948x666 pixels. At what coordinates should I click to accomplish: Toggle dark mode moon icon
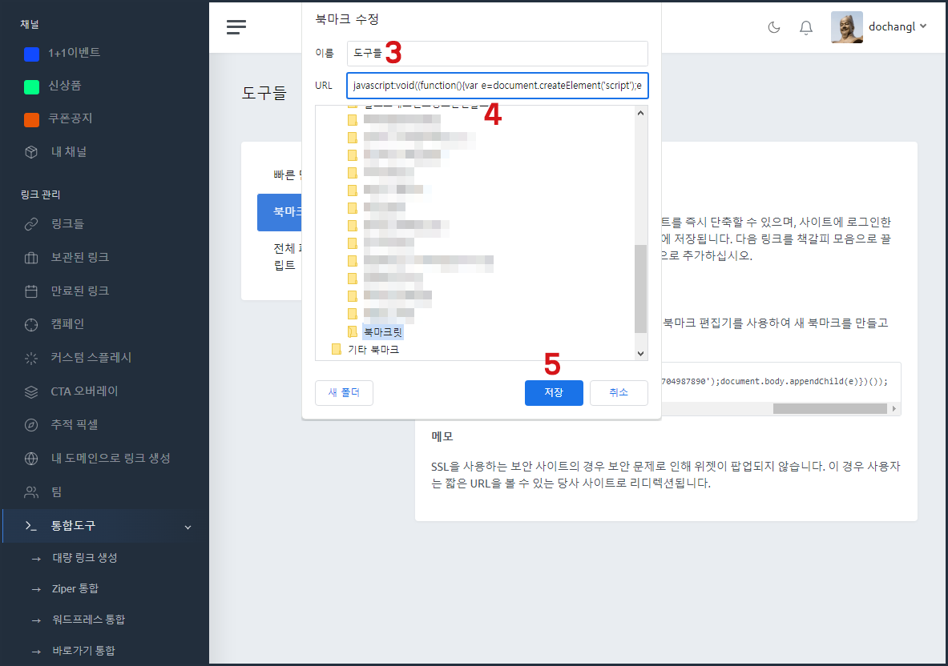click(774, 27)
